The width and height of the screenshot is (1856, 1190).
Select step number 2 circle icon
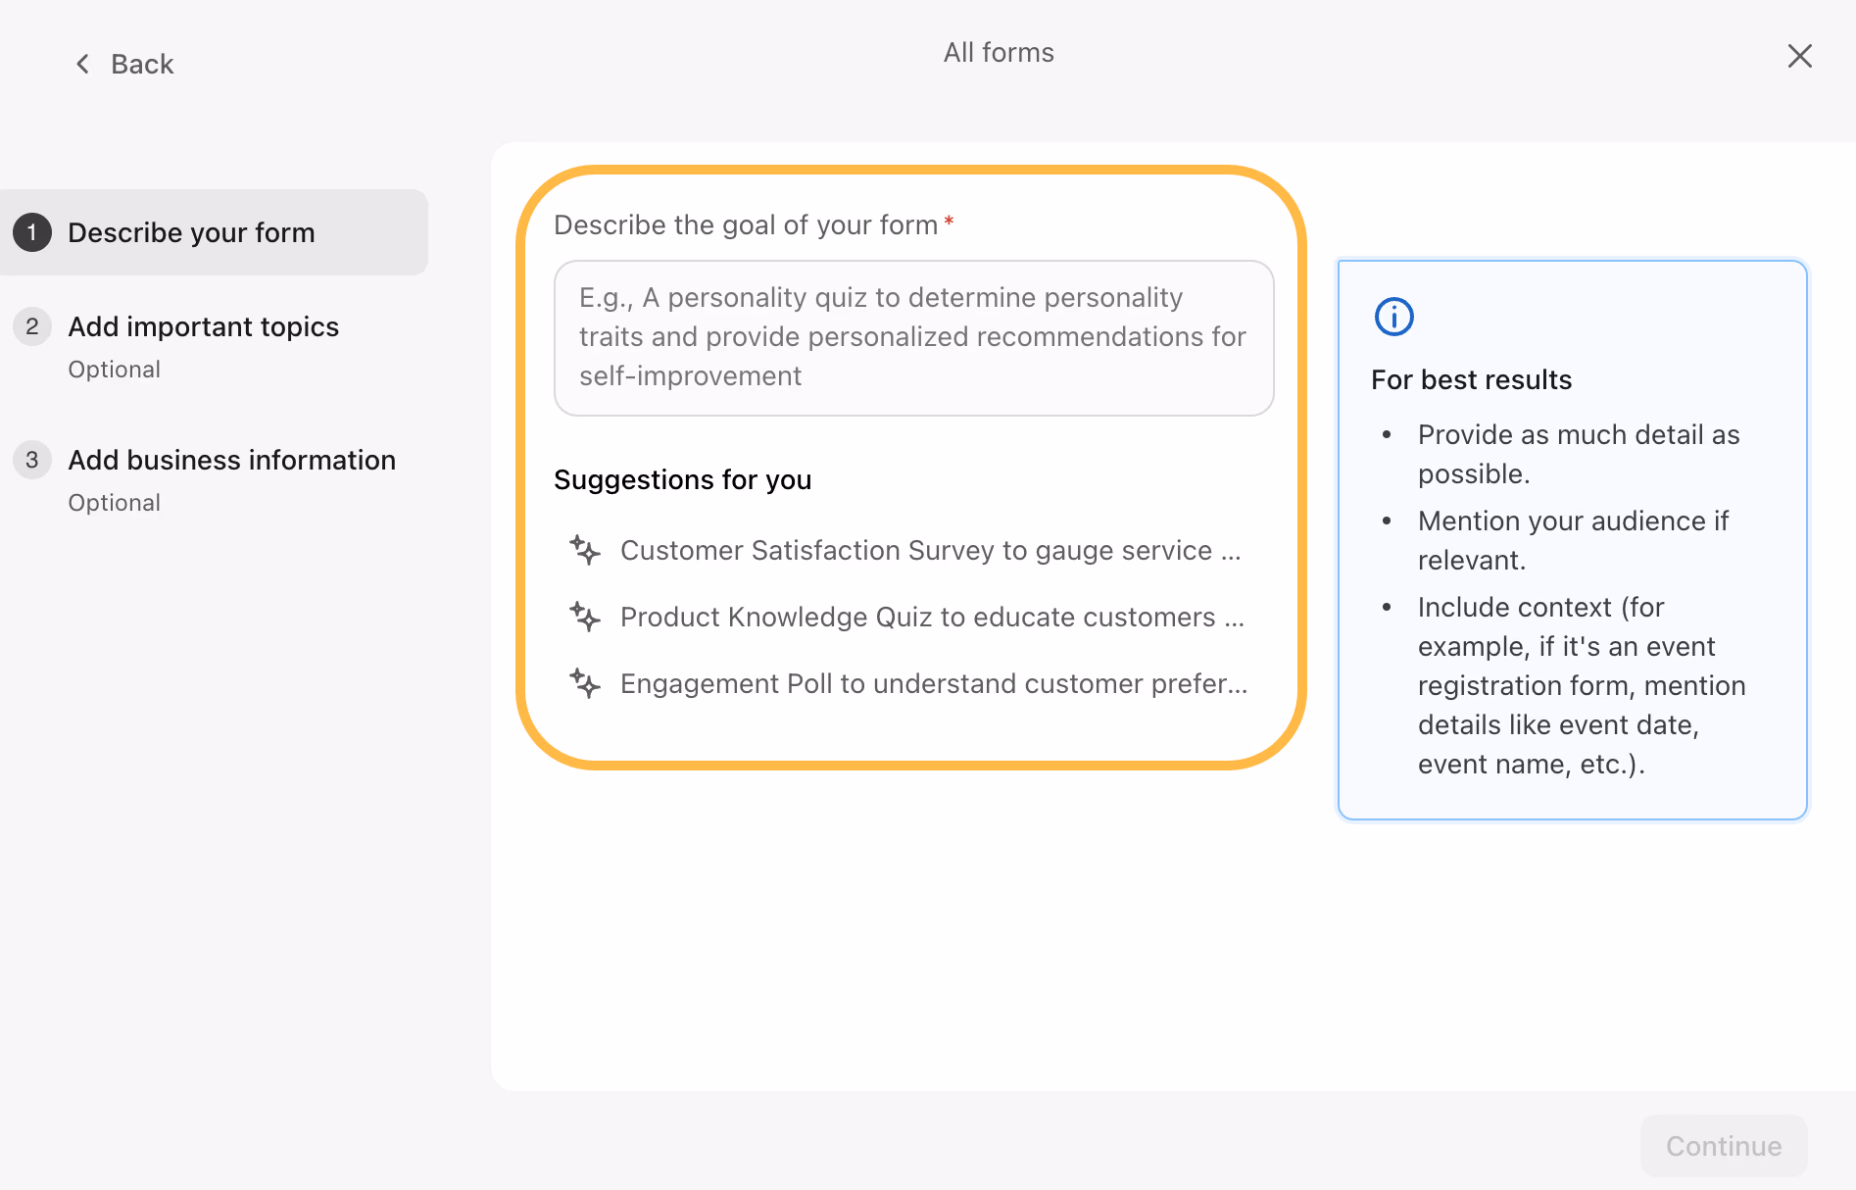[x=32, y=326]
